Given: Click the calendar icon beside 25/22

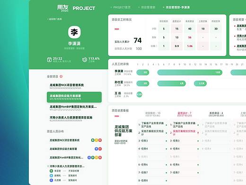Looking at the screenshot, I should point(49,60).
